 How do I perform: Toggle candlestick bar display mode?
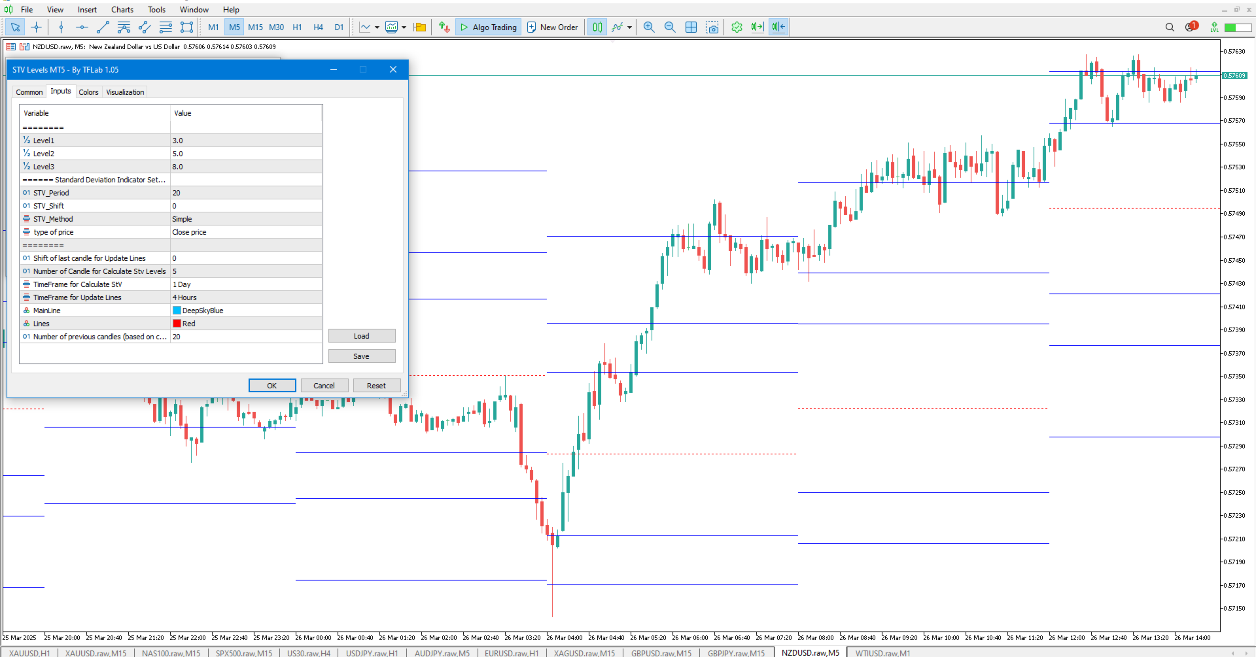pyautogui.click(x=597, y=27)
